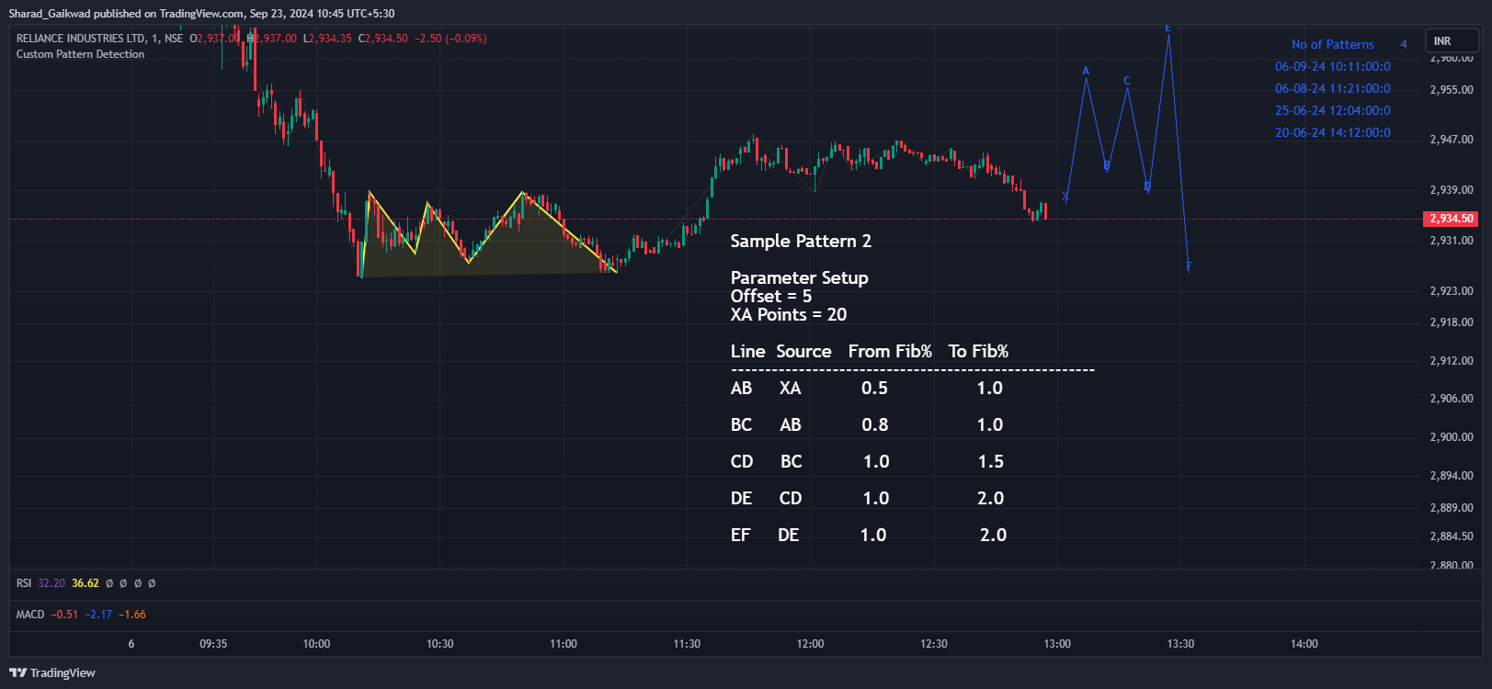Click the MACD value -1.66
Viewport: 1492px width, 689px height.
point(133,615)
